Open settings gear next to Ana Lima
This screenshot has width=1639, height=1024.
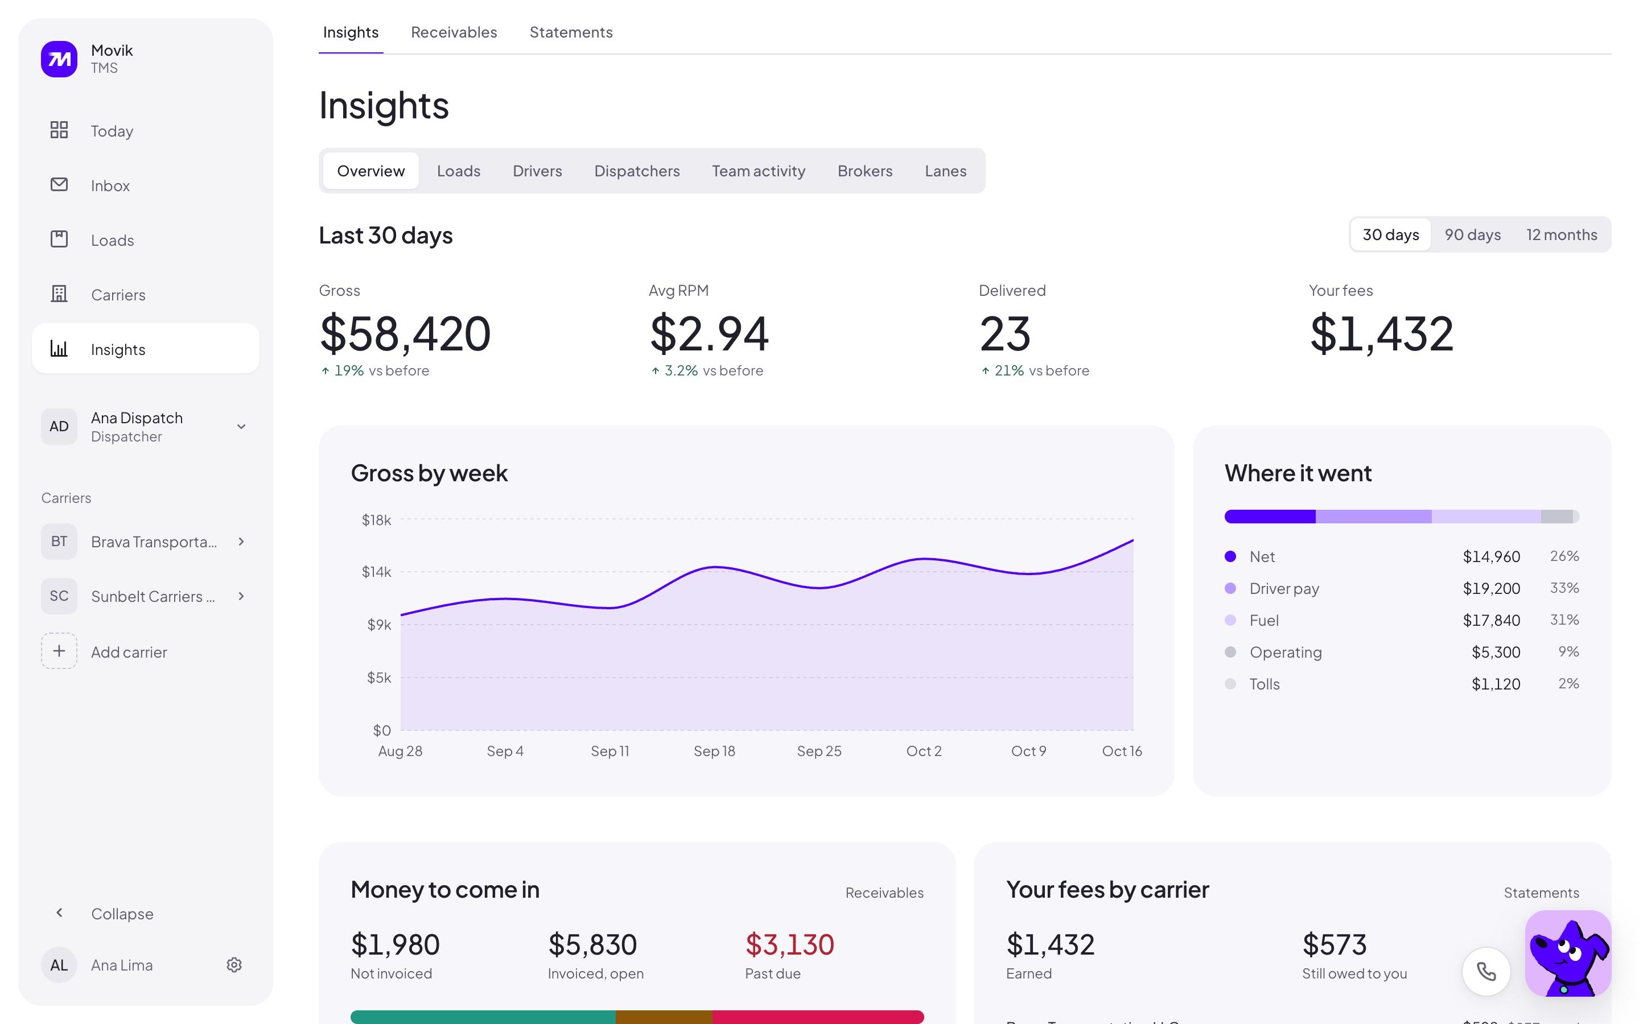234,964
